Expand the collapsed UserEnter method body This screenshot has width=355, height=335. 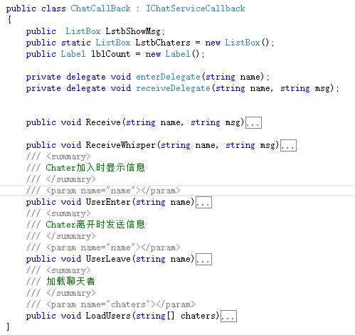coord(203,202)
